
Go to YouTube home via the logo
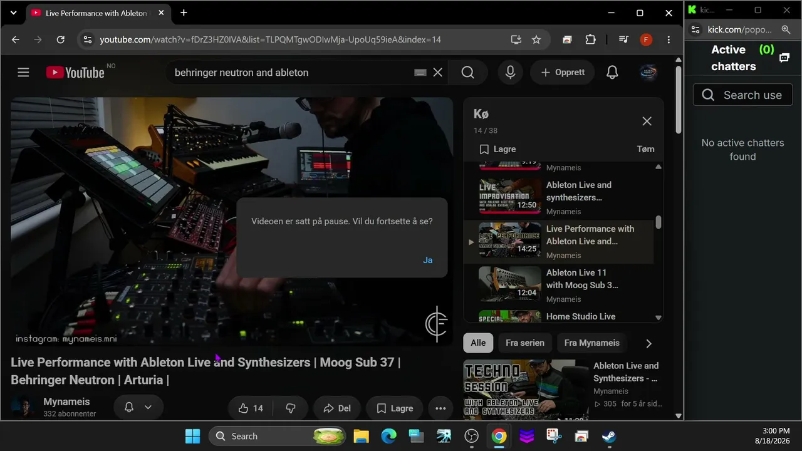[75, 73]
